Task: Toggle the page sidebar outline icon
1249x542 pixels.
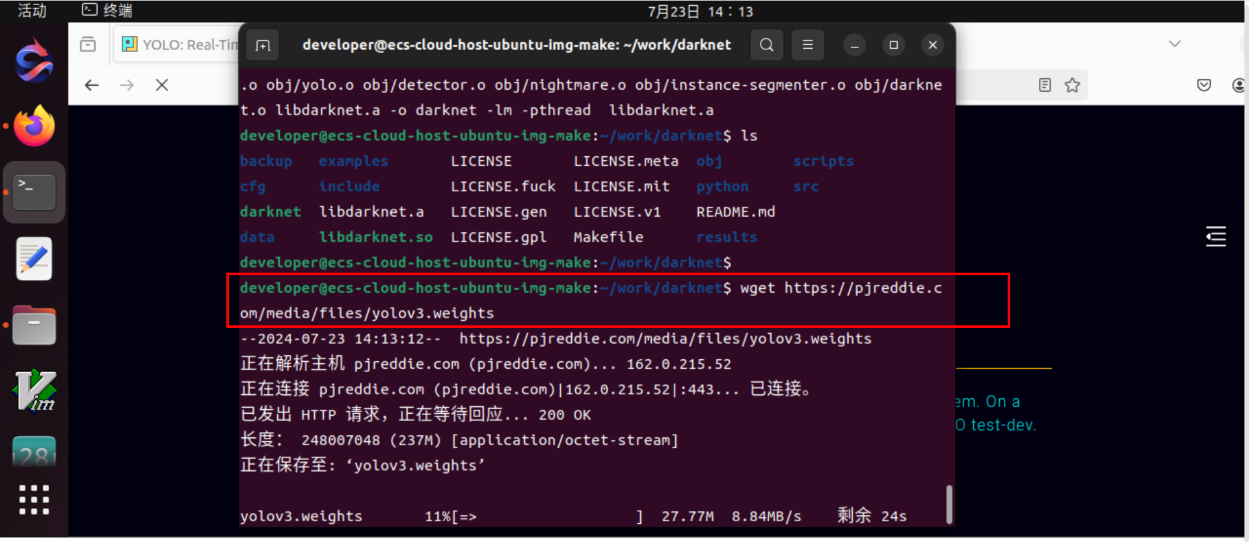Action: (1215, 236)
